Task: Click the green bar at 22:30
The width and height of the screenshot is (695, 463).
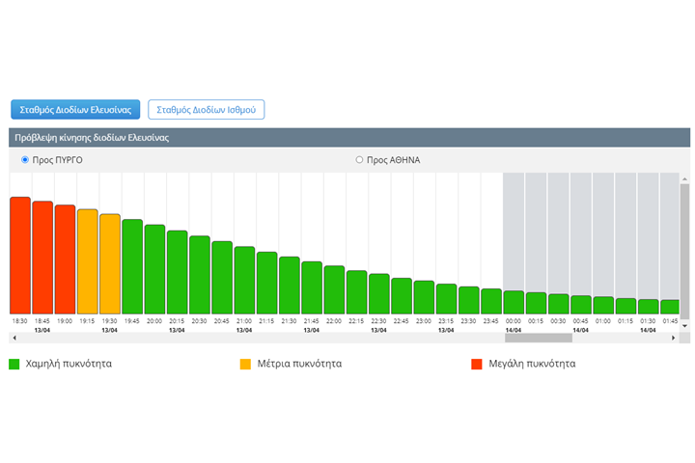Action: tap(379, 294)
